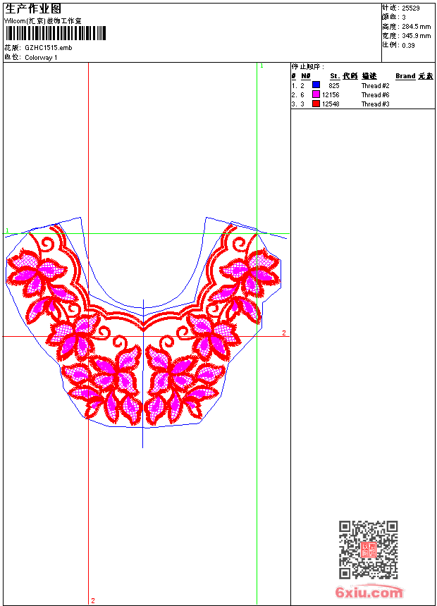Screen dimensions: 437x606
Task: Click the height value '284.5 mm'
Action: pos(416,27)
